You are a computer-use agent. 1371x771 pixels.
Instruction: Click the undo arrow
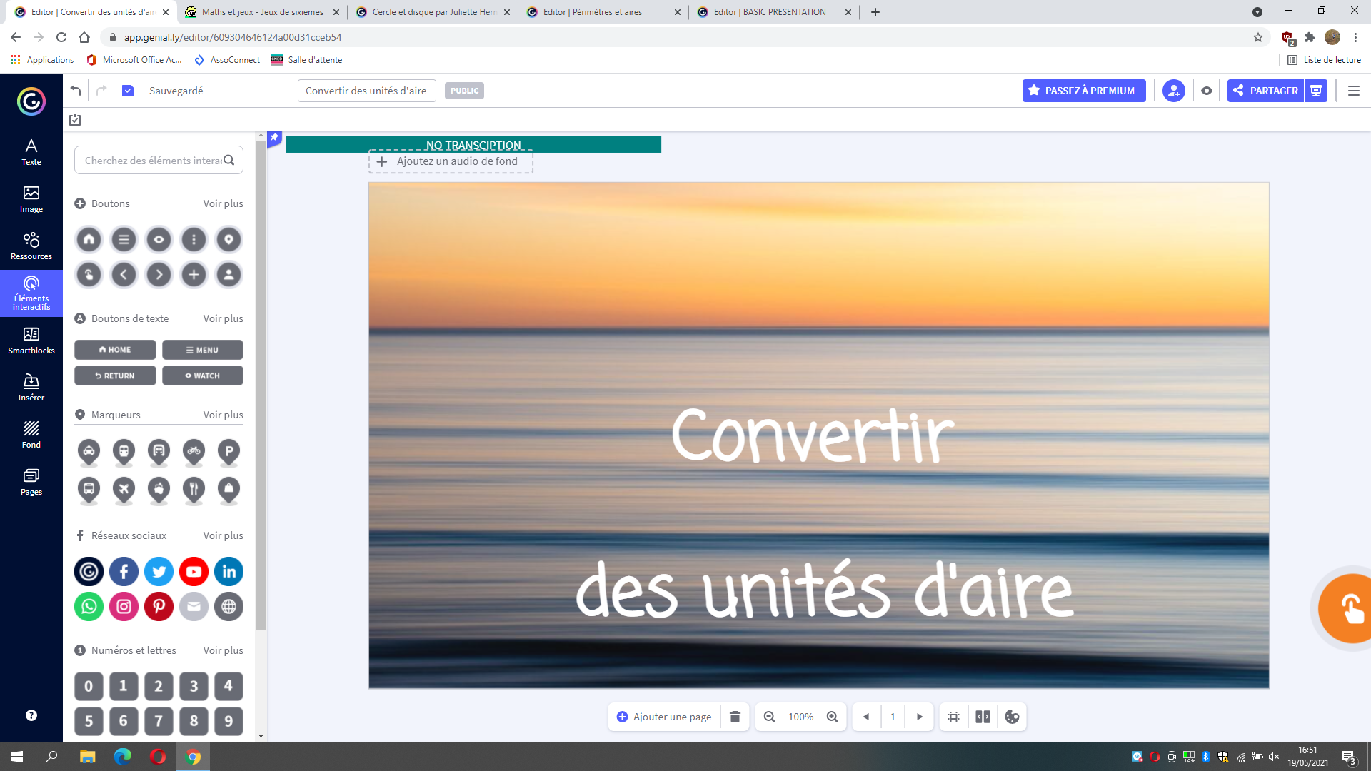[76, 90]
